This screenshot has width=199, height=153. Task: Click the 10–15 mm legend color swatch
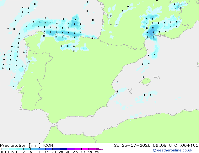coord(42,149)
